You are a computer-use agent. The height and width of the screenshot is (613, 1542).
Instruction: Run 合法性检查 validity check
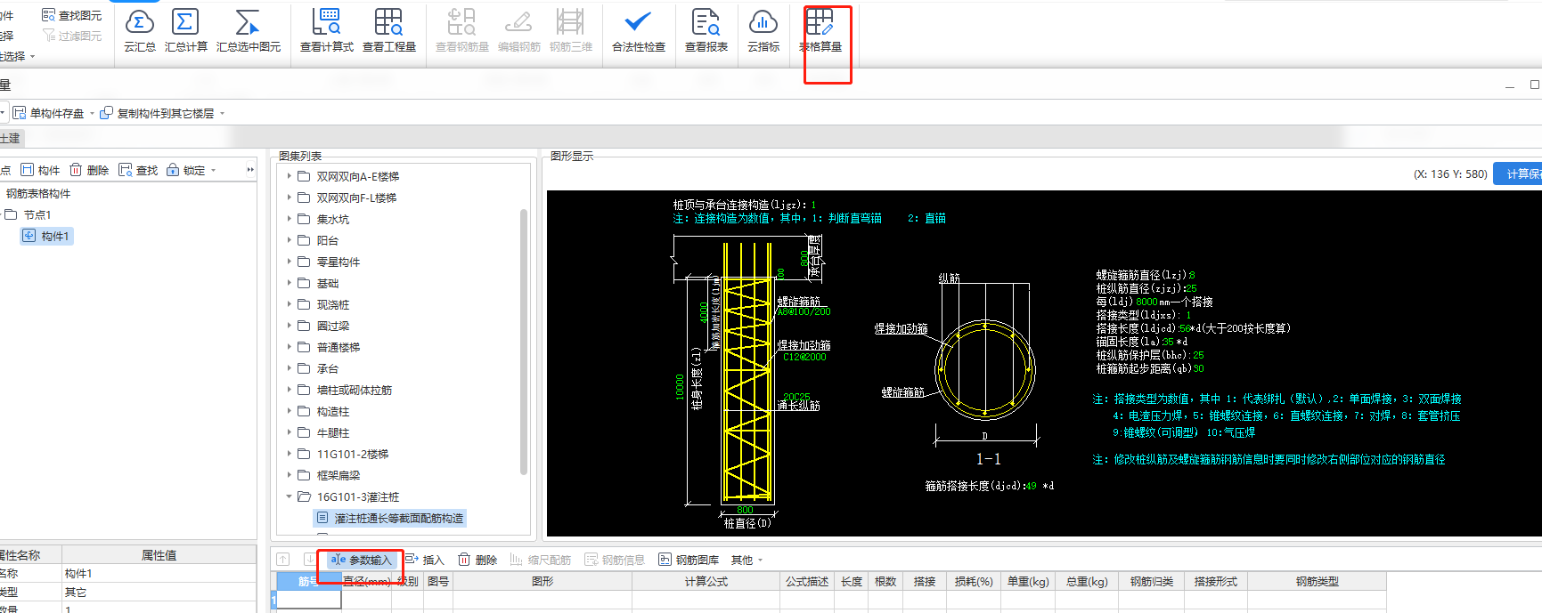click(638, 30)
